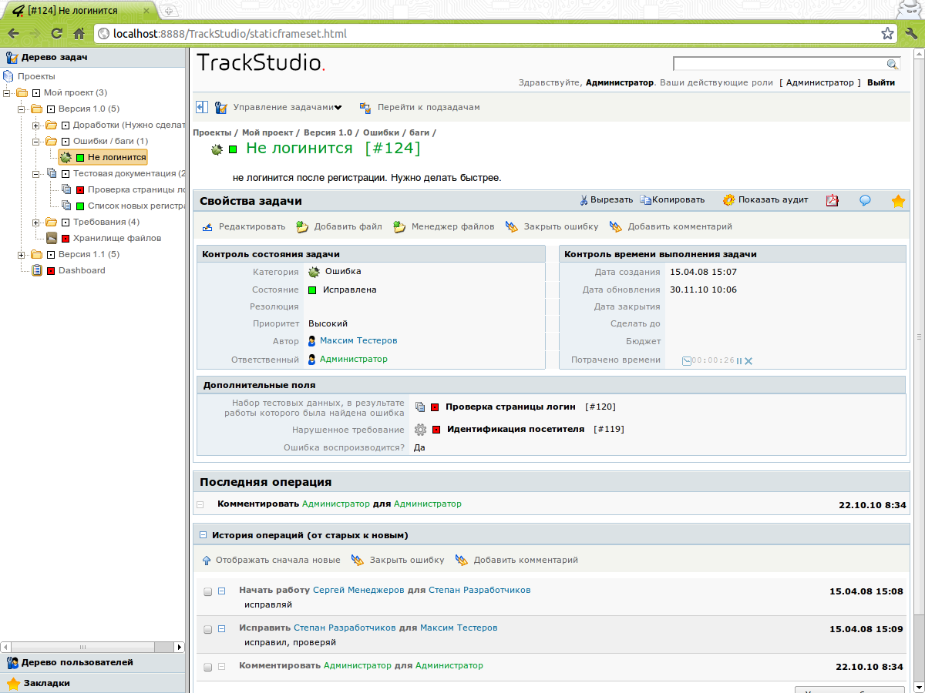Viewport: 925px width, 693px height.
Task: Expand the Требования tree node
Action: click(36, 222)
